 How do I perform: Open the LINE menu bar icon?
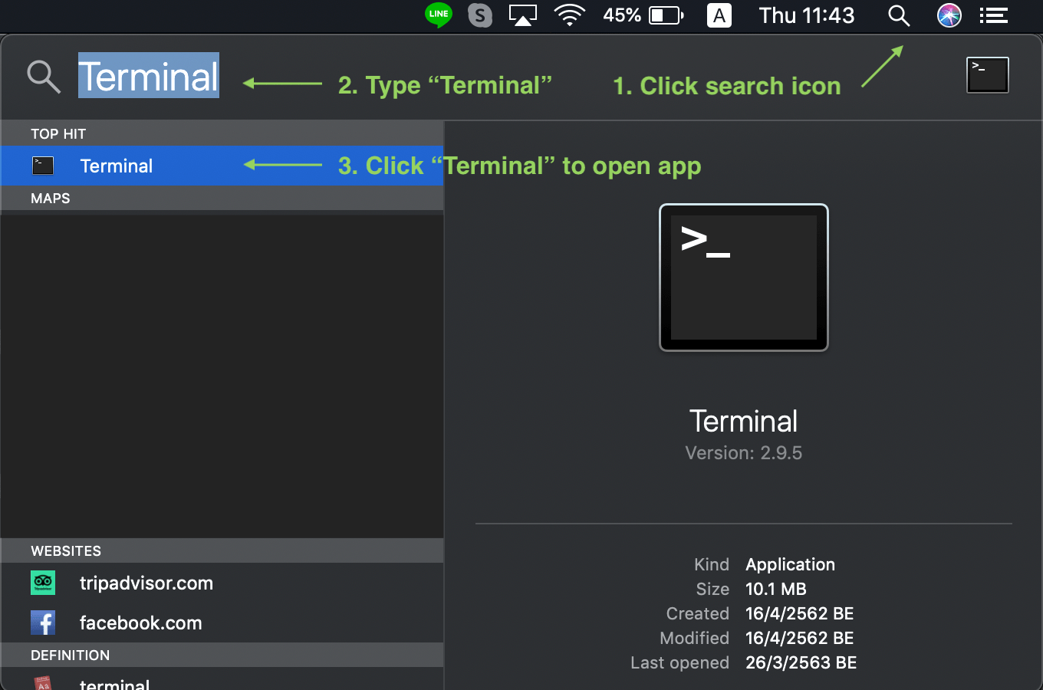439,15
